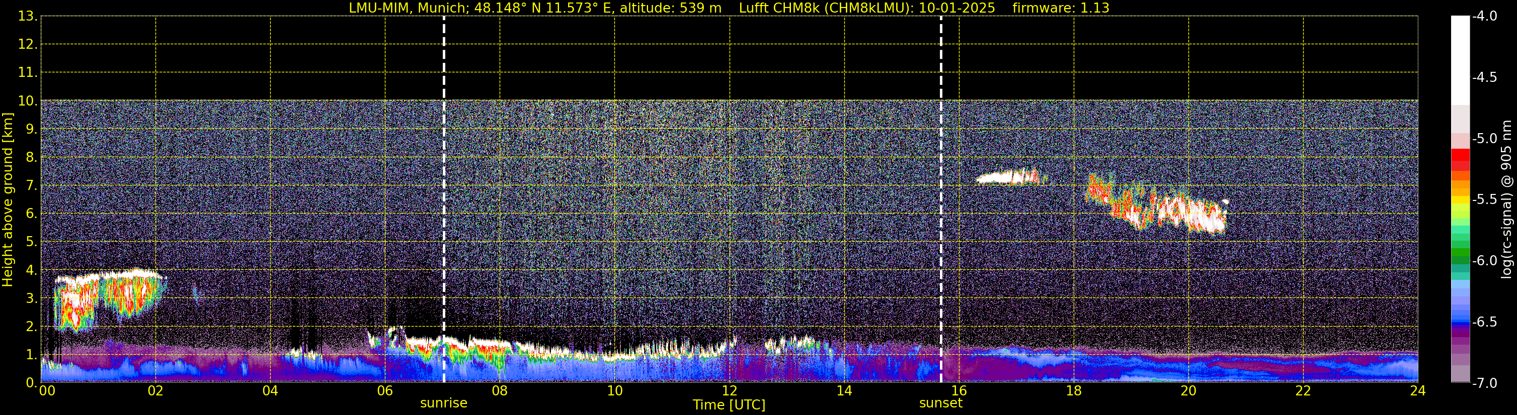Viewport: 1517px width, 415px height.
Task: Click the 20 hour tick label
Action: 1188,391
